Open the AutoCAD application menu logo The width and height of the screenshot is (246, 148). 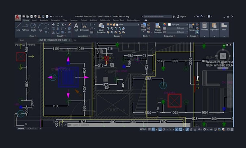18,18
